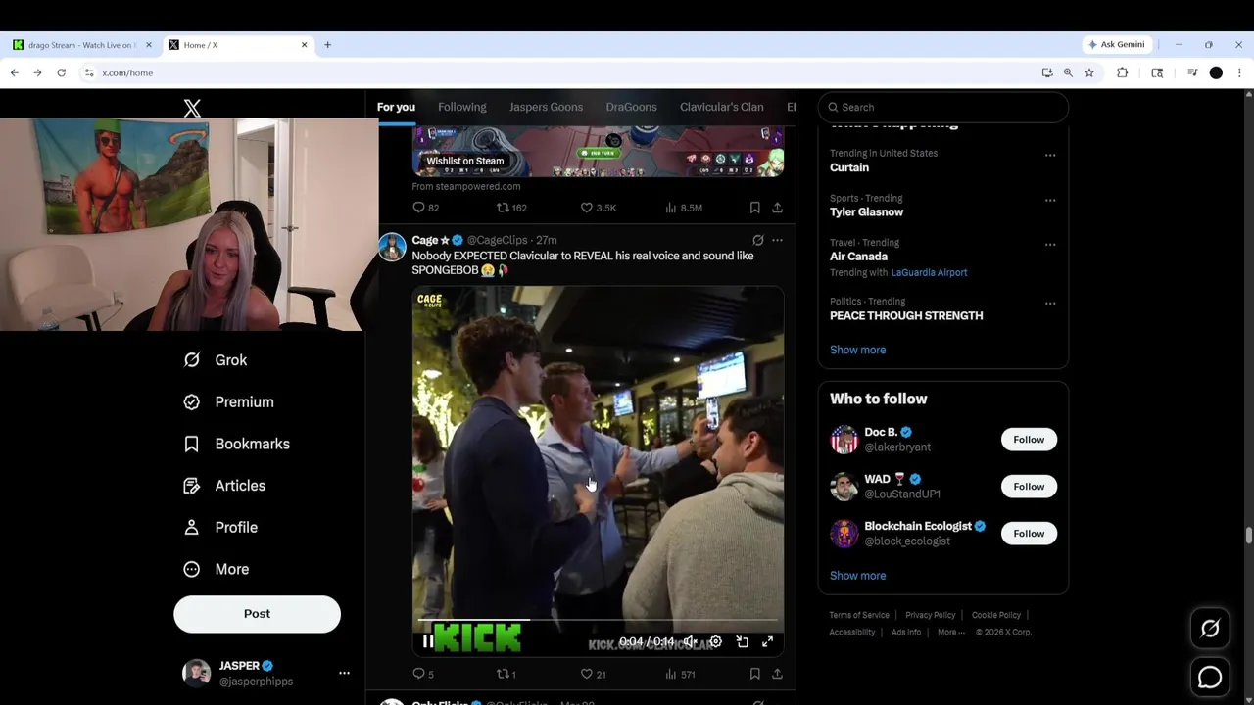Switch to the For you tab

pyautogui.click(x=396, y=107)
